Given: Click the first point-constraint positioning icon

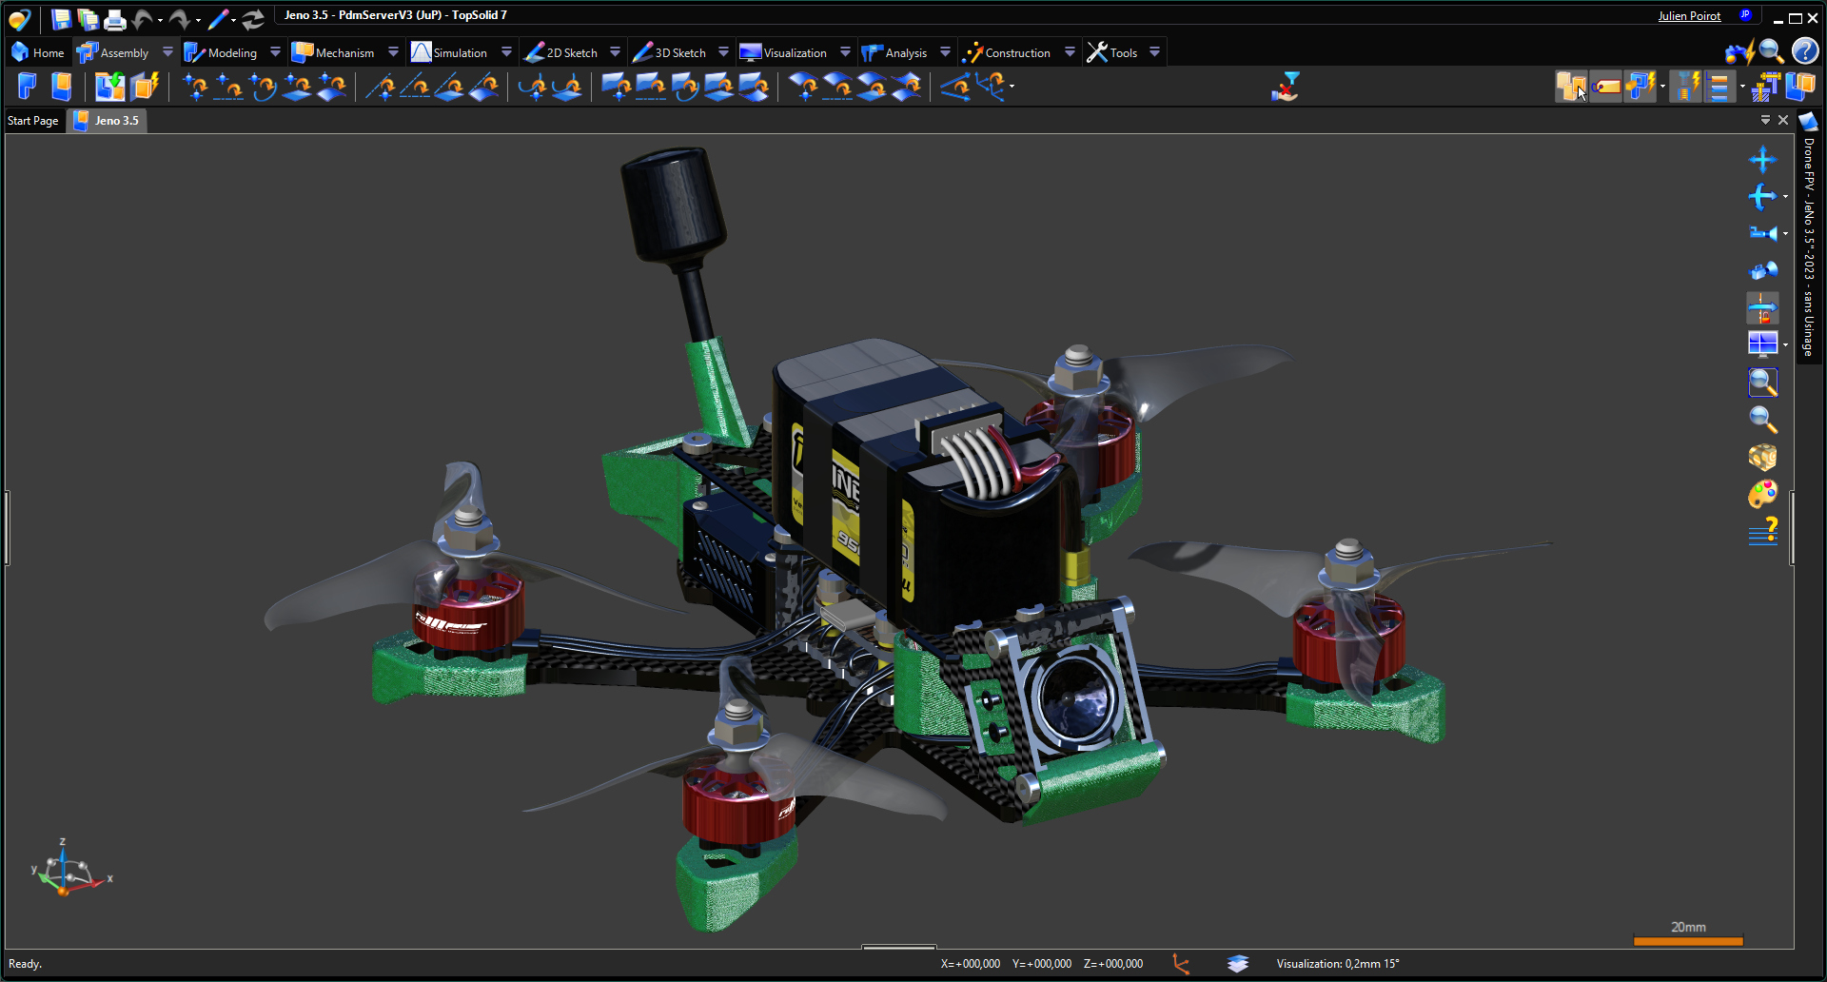Looking at the screenshot, I should point(195,87).
